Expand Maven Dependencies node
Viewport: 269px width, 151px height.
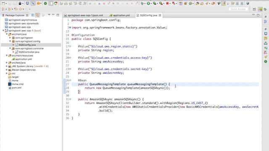click(7, 70)
